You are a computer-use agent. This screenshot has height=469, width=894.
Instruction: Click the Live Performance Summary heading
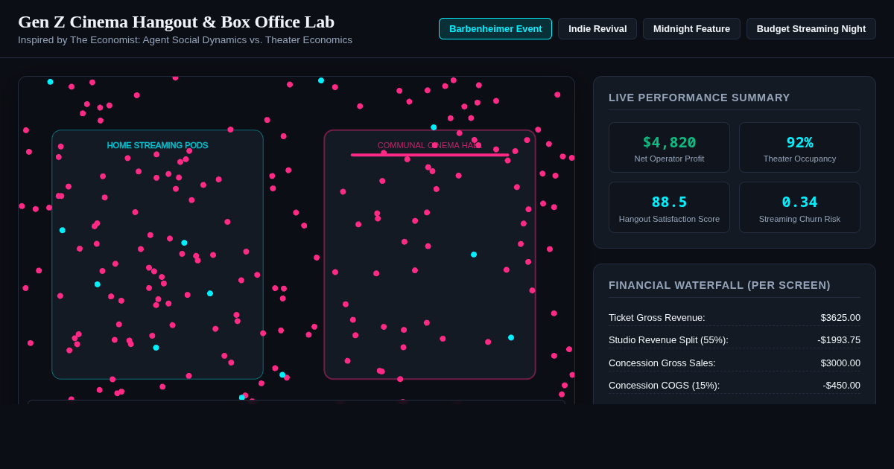click(700, 98)
